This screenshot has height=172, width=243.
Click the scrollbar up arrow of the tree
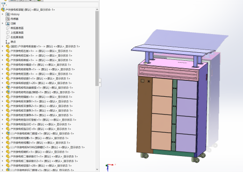(x=97, y=9)
